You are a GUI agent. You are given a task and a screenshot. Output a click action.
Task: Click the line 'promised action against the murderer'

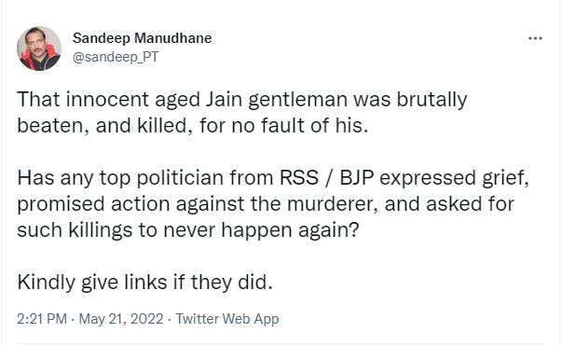[266, 204]
